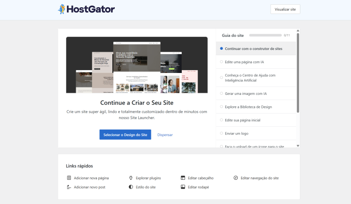Click the header layout icon beside Editar cabeçalho
Screen dimensions: 351x204
183,178
